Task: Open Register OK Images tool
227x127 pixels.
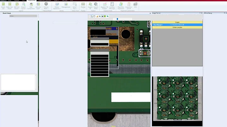Action: (x=105, y=6)
